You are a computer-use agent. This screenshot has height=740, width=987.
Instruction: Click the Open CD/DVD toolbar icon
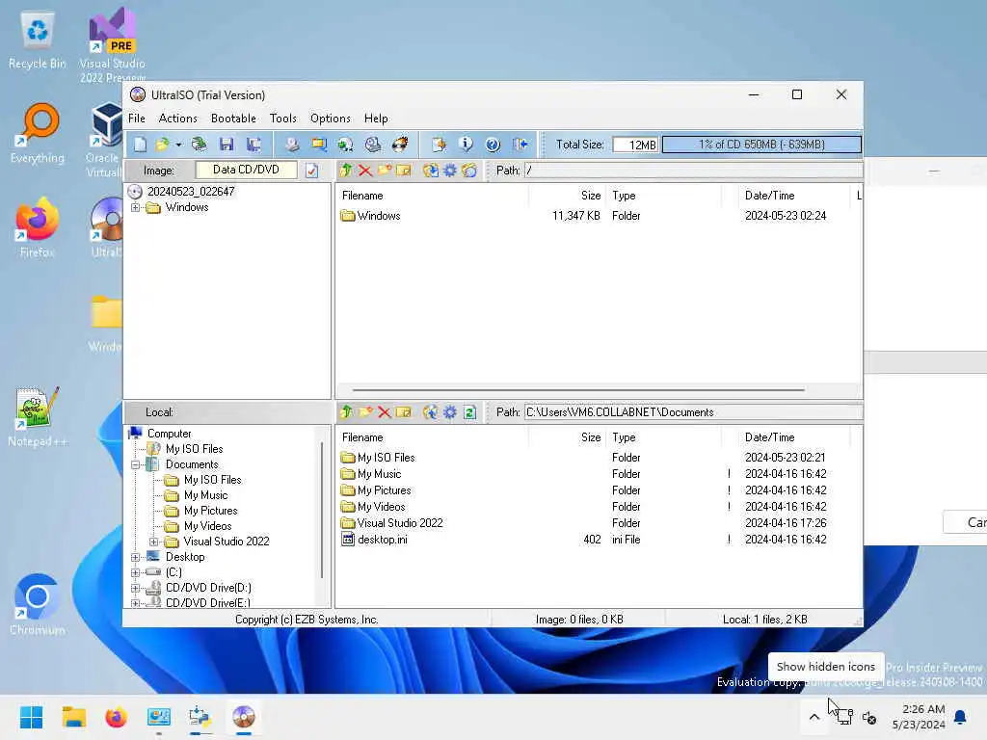[199, 145]
